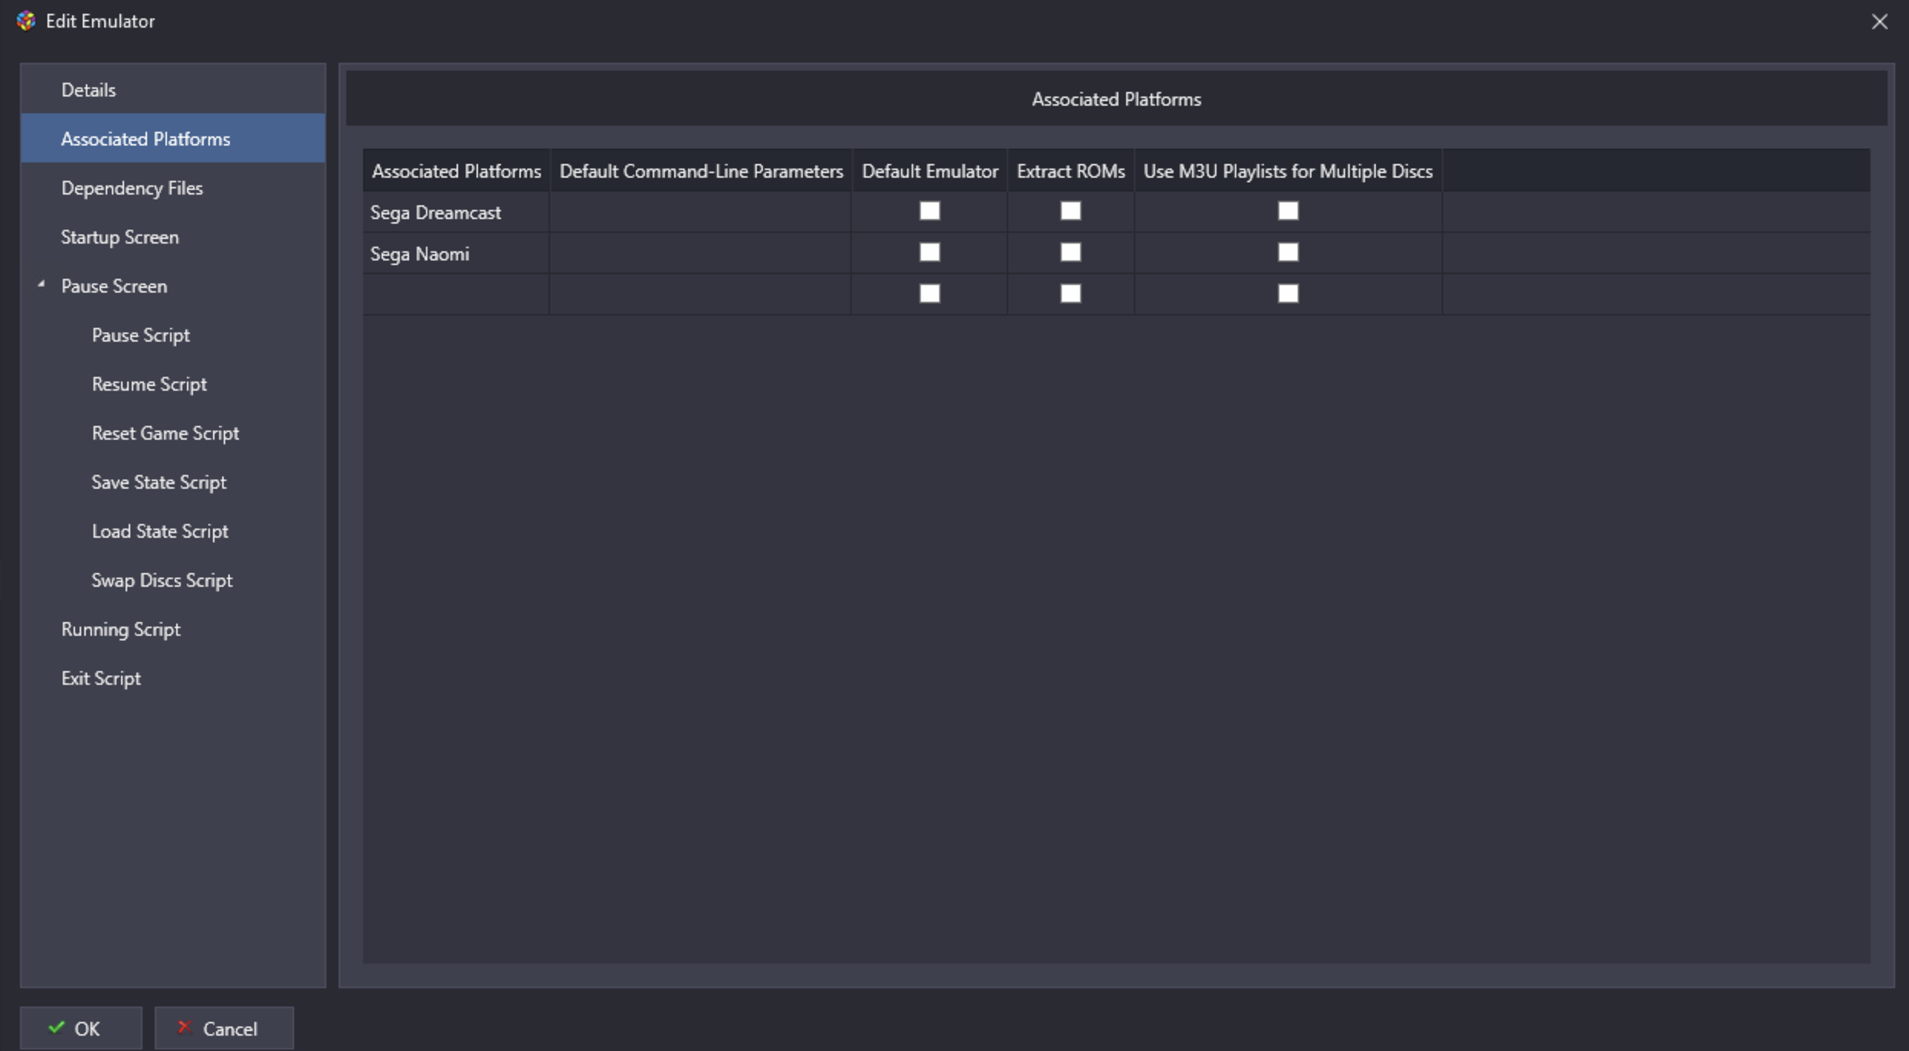Click Sega Naomi command-line parameters cell
The width and height of the screenshot is (1909, 1051).
tap(700, 254)
